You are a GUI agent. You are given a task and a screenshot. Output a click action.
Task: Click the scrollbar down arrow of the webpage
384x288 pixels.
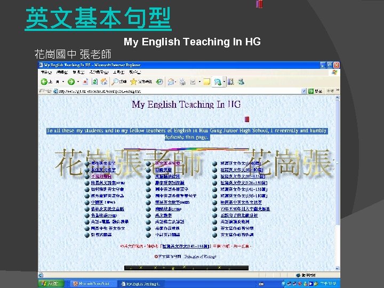[337, 268]
